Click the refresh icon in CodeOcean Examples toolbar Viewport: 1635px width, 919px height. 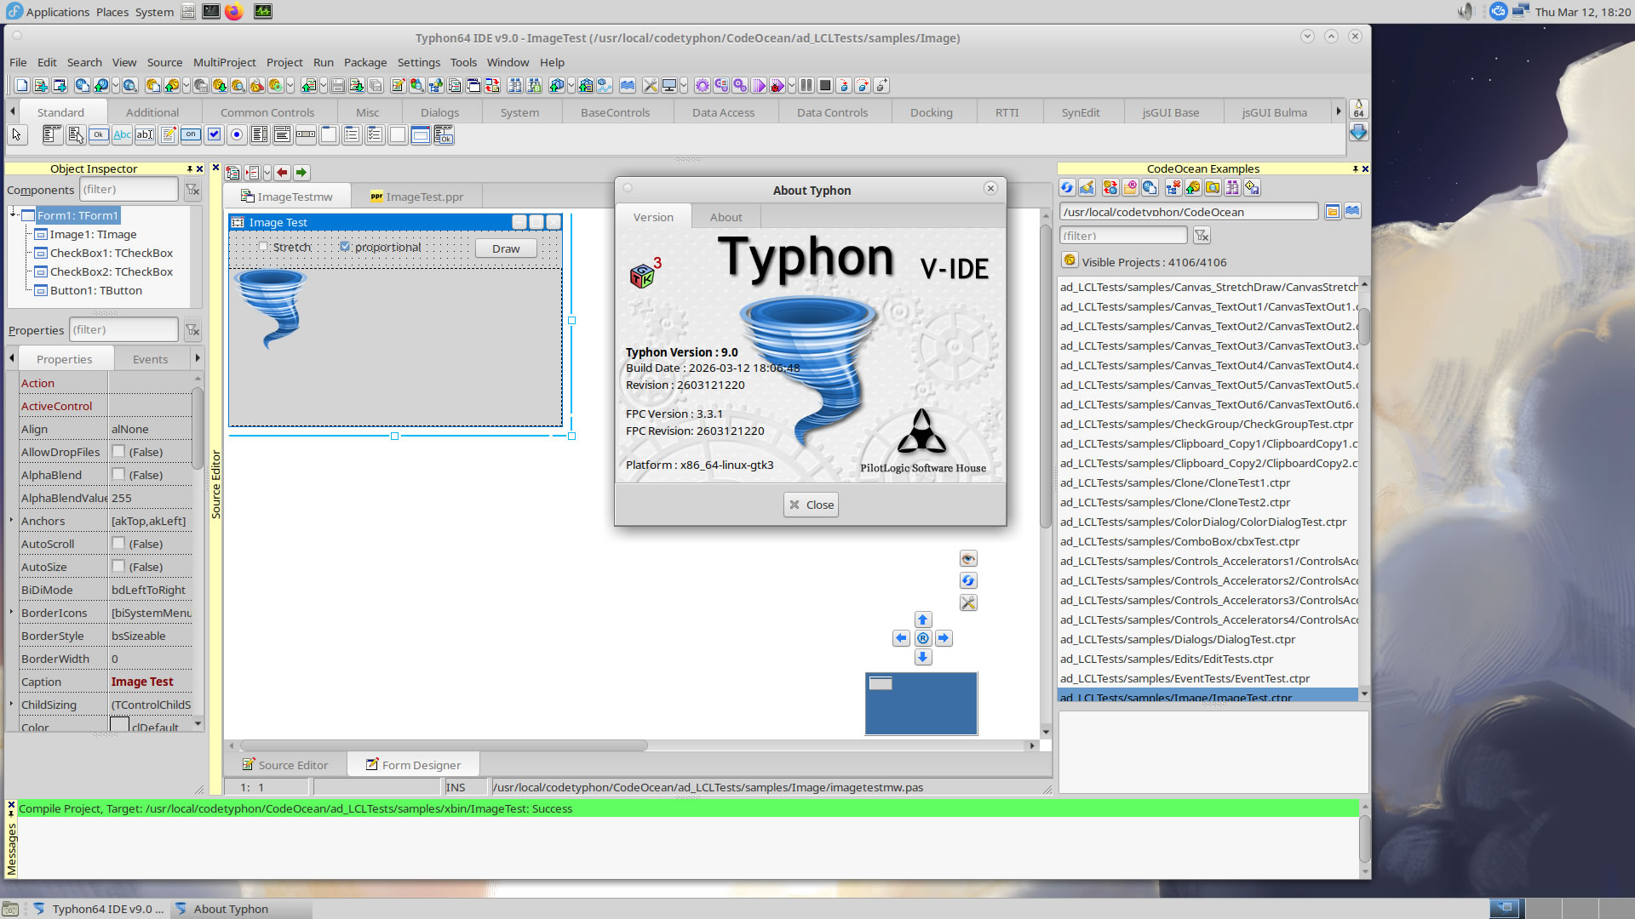pyautogui.click(x=1067, y=188)
